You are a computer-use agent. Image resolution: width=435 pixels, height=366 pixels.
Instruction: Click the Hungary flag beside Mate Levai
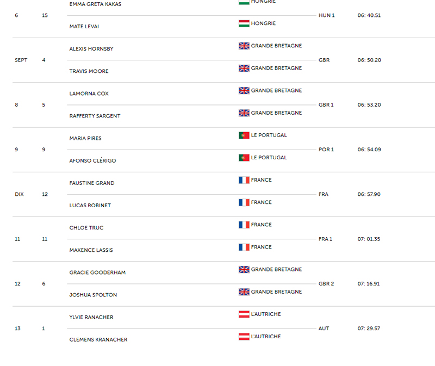pyautogui.click(x=244, y=23)
